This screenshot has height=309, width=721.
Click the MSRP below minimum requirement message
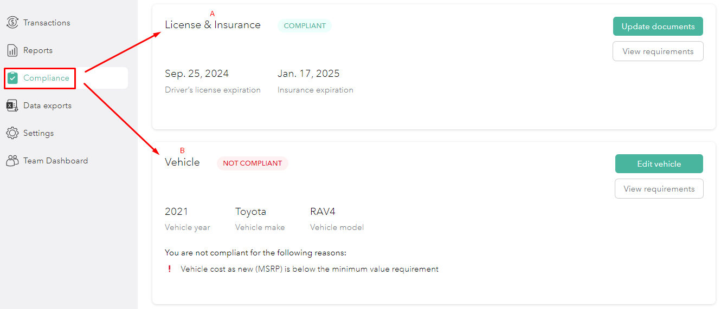point(310,269)
